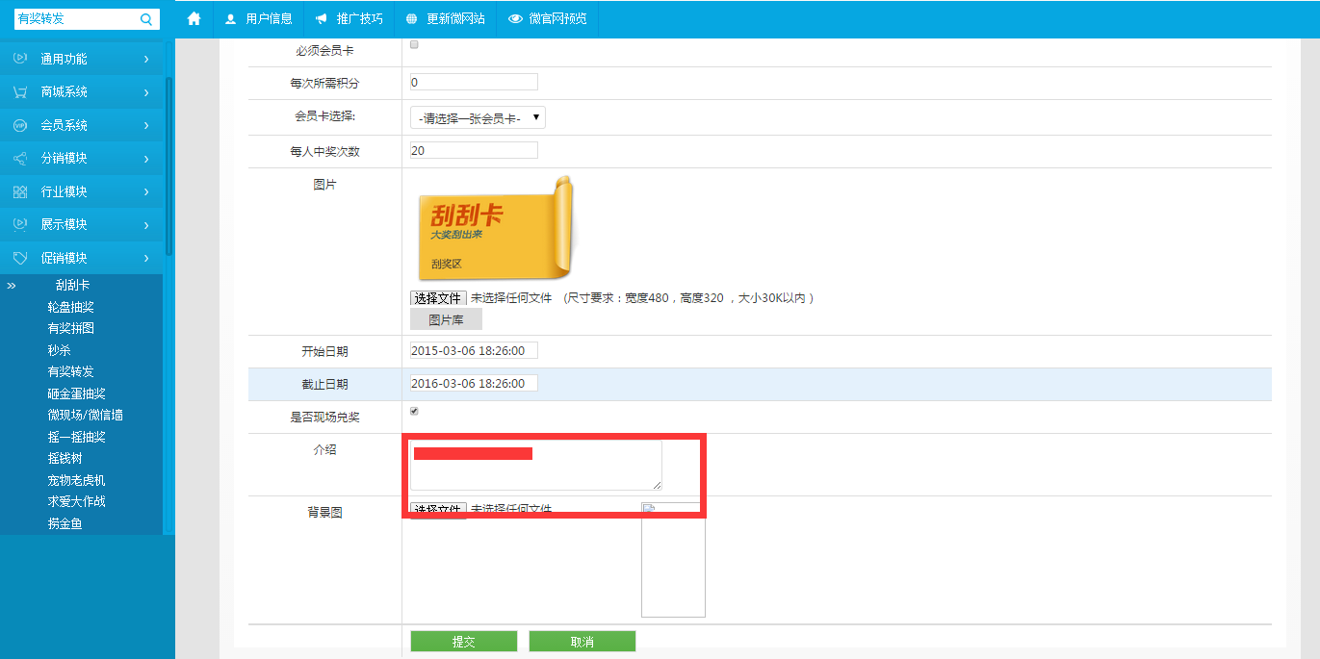This screenshot has height=659, width=1320.
Task: Click the home icon in top bar
Action: pyautogui.click(x=194, y=18)
